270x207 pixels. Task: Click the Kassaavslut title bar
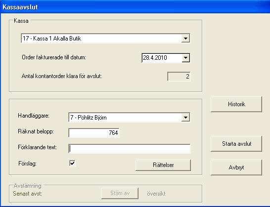tap(135, 7)
